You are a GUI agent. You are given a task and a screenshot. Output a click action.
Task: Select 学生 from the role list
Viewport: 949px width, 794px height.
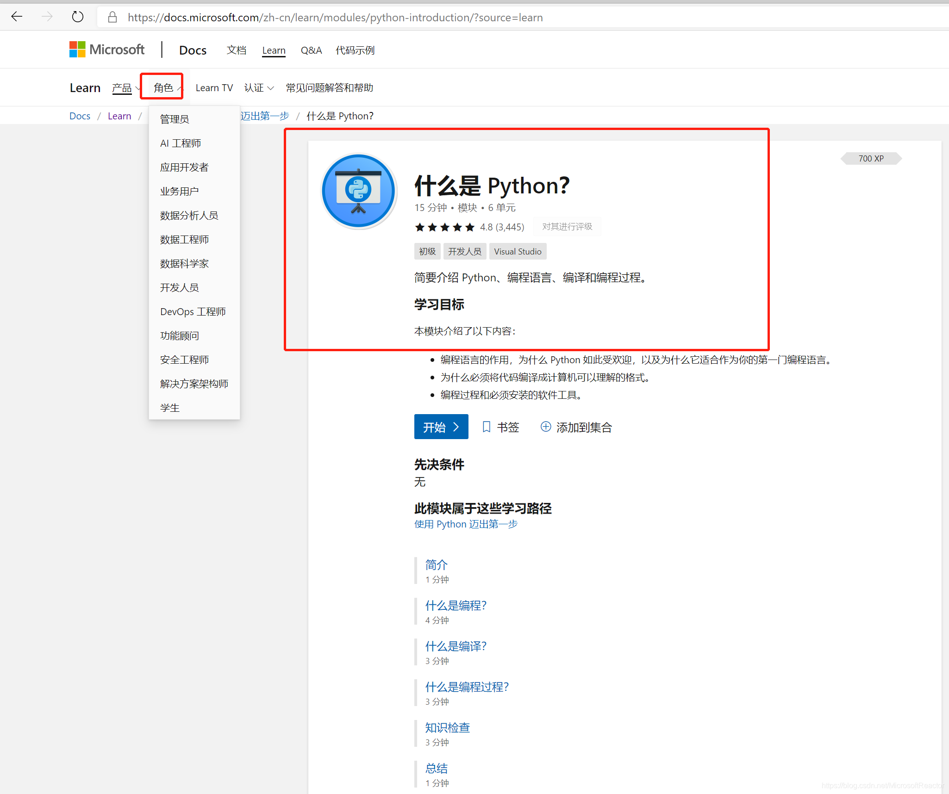point(169,407)
